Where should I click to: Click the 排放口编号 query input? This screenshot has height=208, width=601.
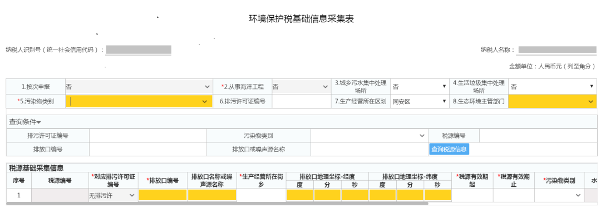pos(148,149)
